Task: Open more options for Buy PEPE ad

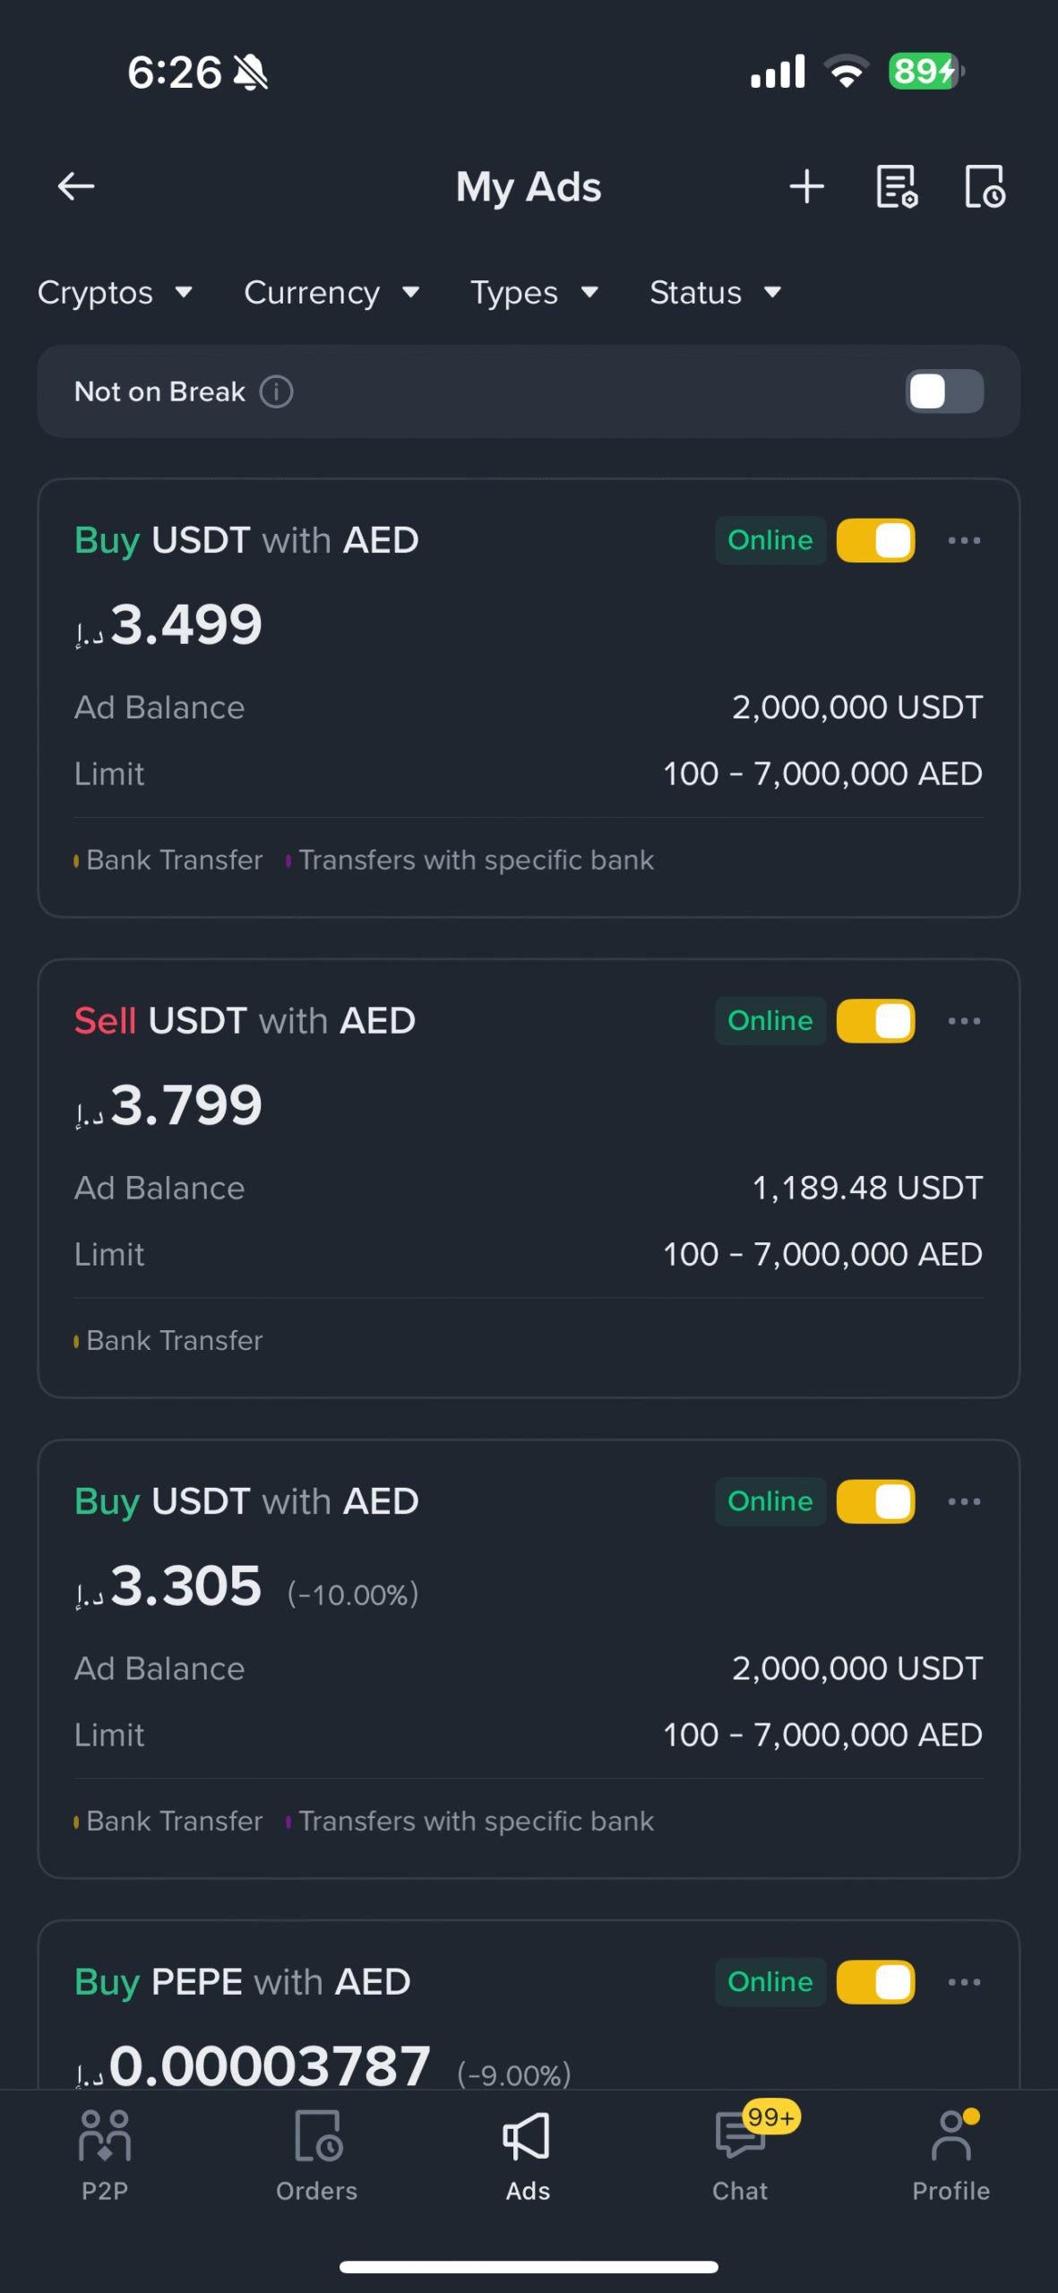Action: coord(964,1982)
